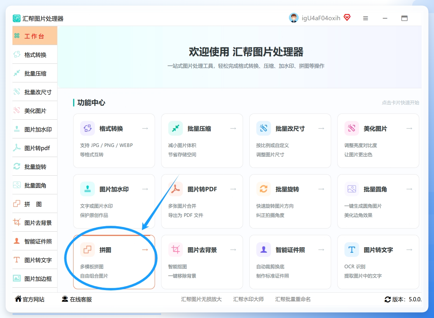The height and width of the screenshot is (318, 434).
Task: Open 批量压缩 from the sidebar
Action: tap(35, 73)
